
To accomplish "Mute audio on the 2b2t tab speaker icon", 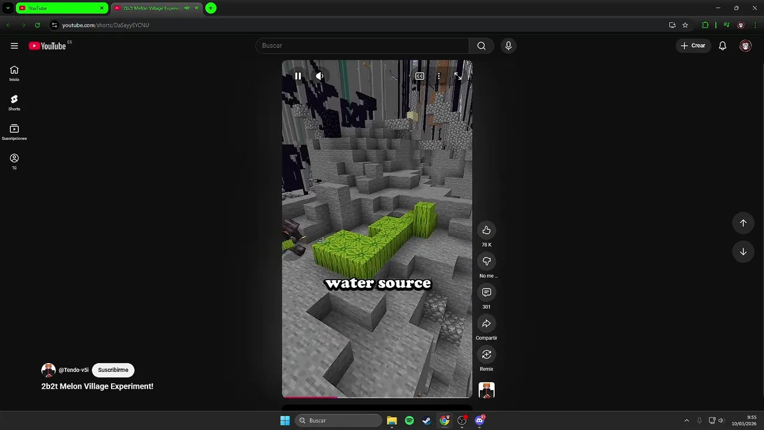I will coord(187,8).
